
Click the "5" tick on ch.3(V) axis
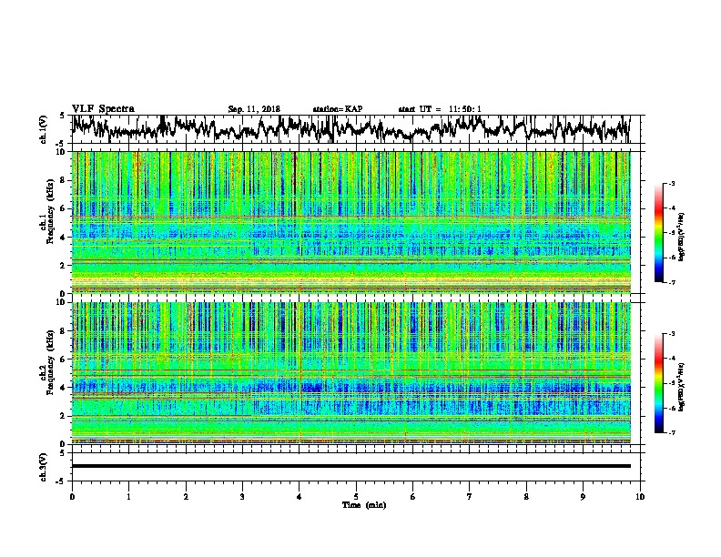click(62, 453)
